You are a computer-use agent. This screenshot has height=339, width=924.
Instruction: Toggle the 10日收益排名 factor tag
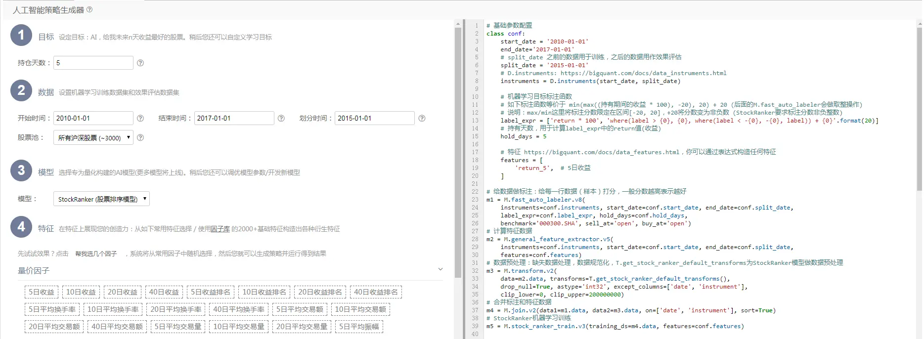(x=264, y=292)
